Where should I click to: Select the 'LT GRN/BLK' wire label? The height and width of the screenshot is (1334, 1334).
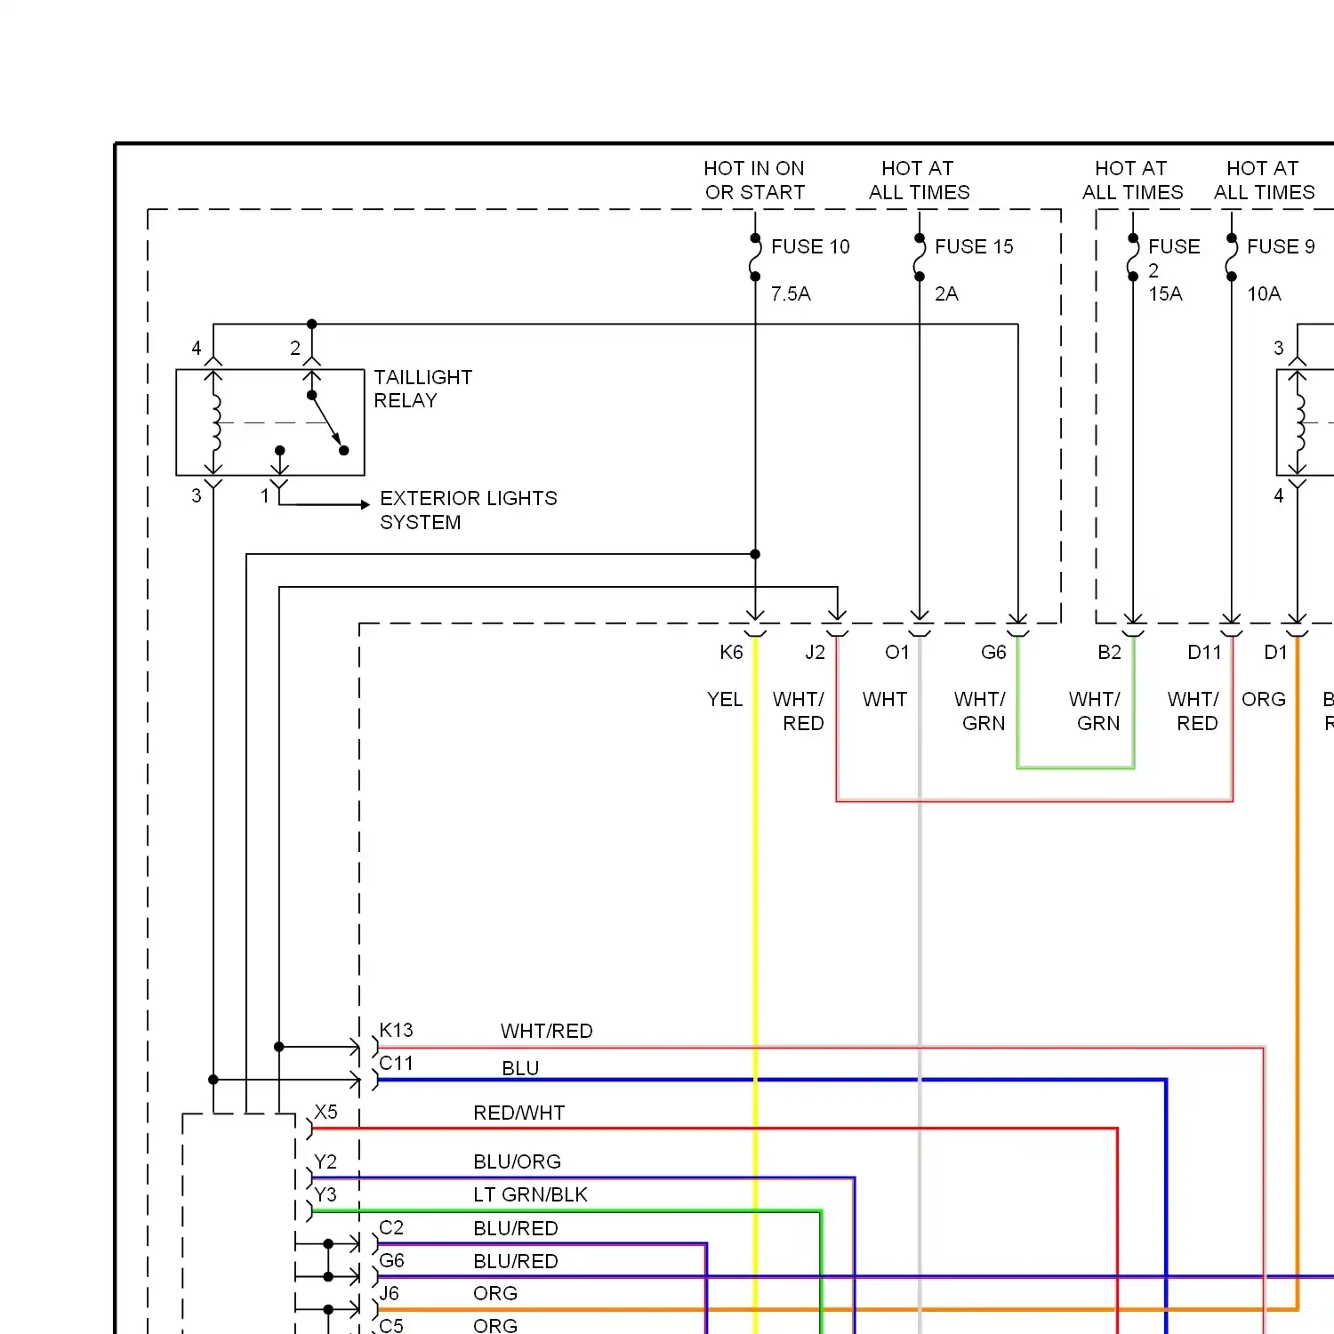530,1194
